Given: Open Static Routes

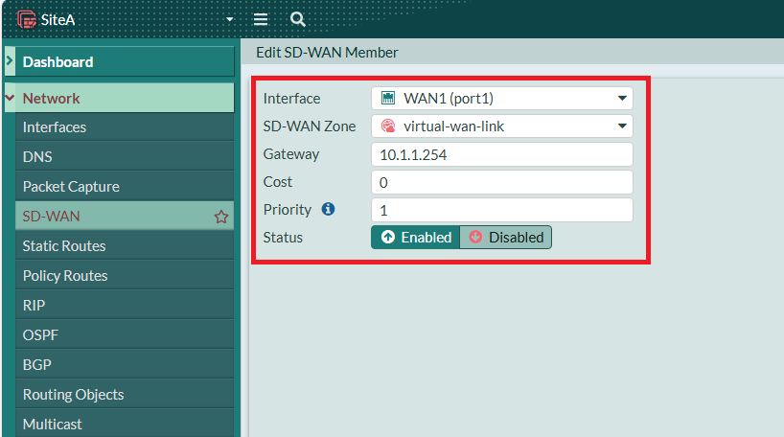Looking at the screenshot, I should tap(125, 246).
